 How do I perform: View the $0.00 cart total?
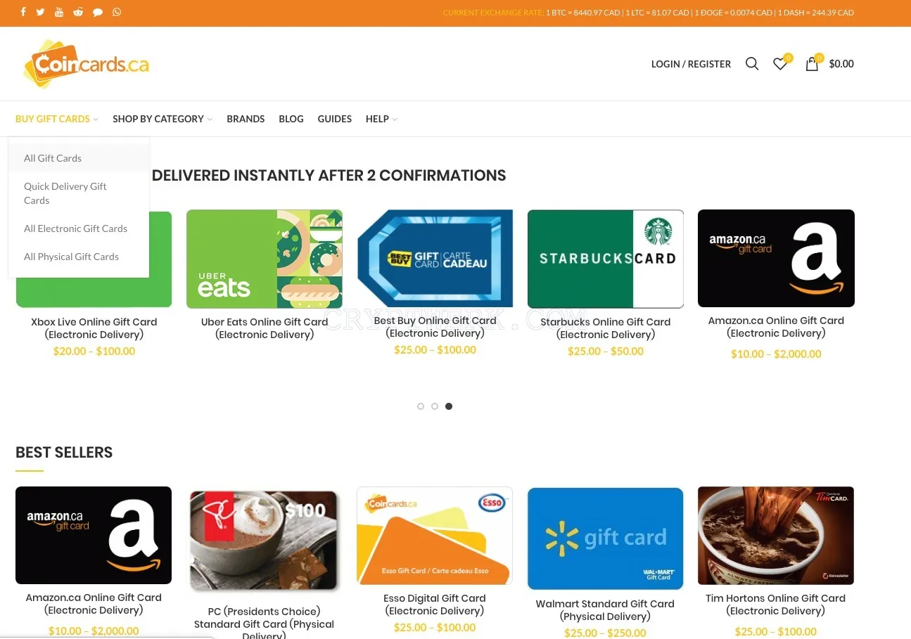pos(841,64)
